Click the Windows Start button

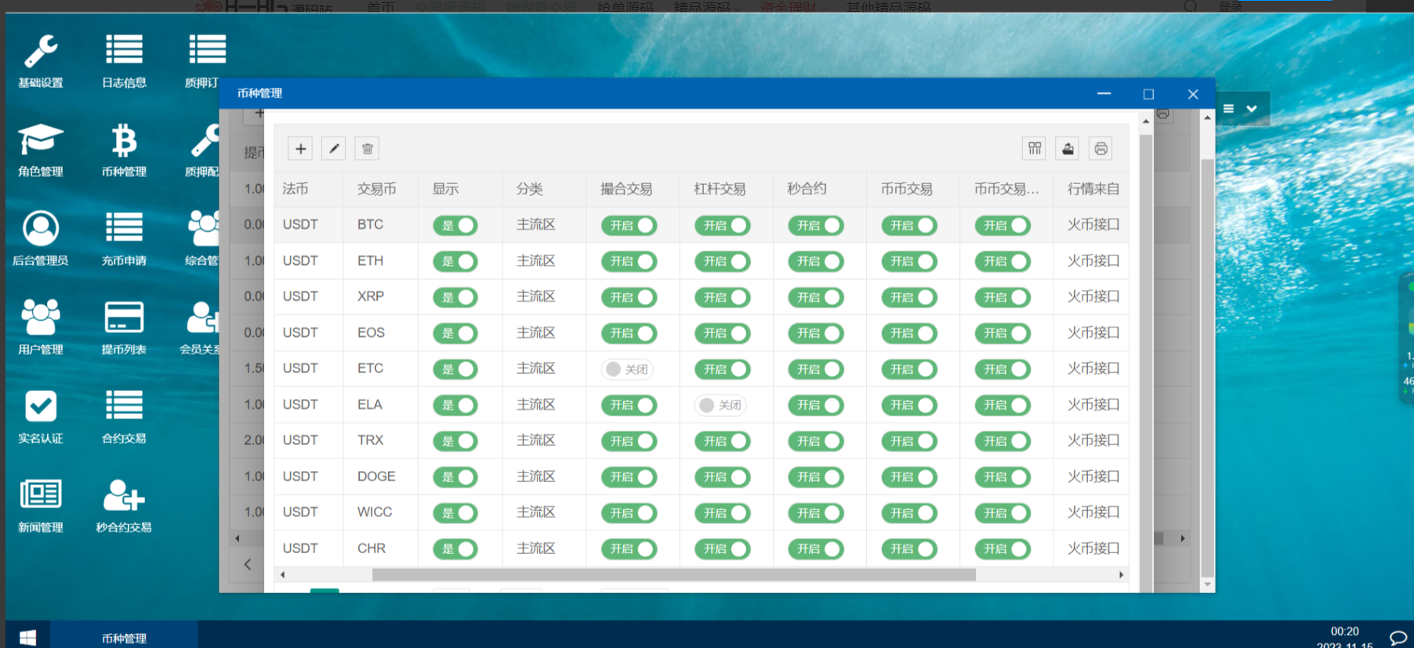27,638
